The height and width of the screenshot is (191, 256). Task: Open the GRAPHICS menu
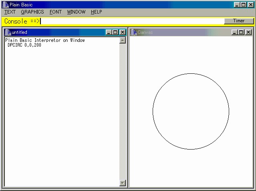[x=32, y=12]
